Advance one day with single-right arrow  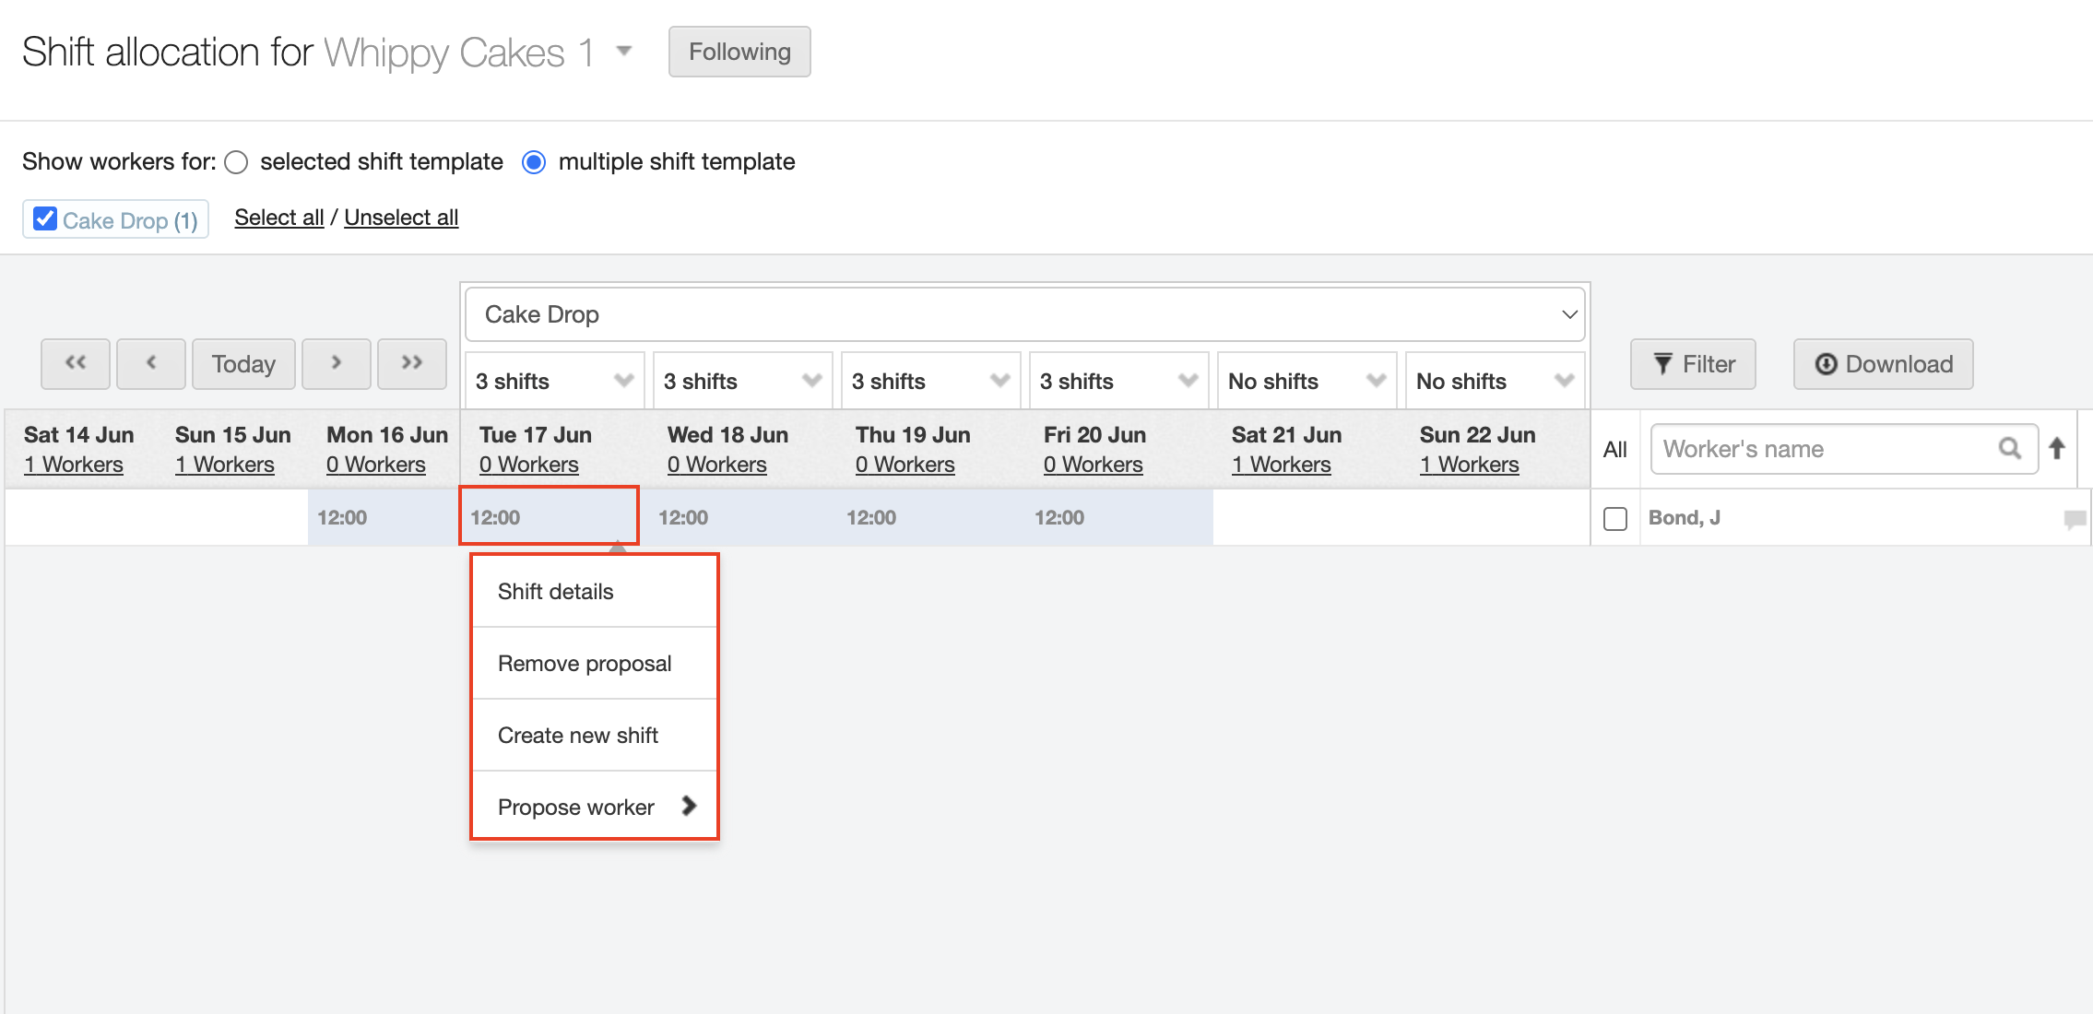337,364
